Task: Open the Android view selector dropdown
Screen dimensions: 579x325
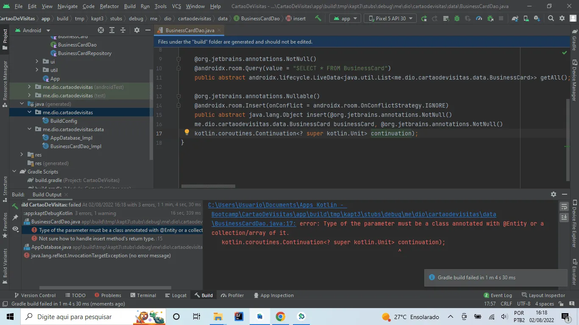Action: [x=33, y=30]
